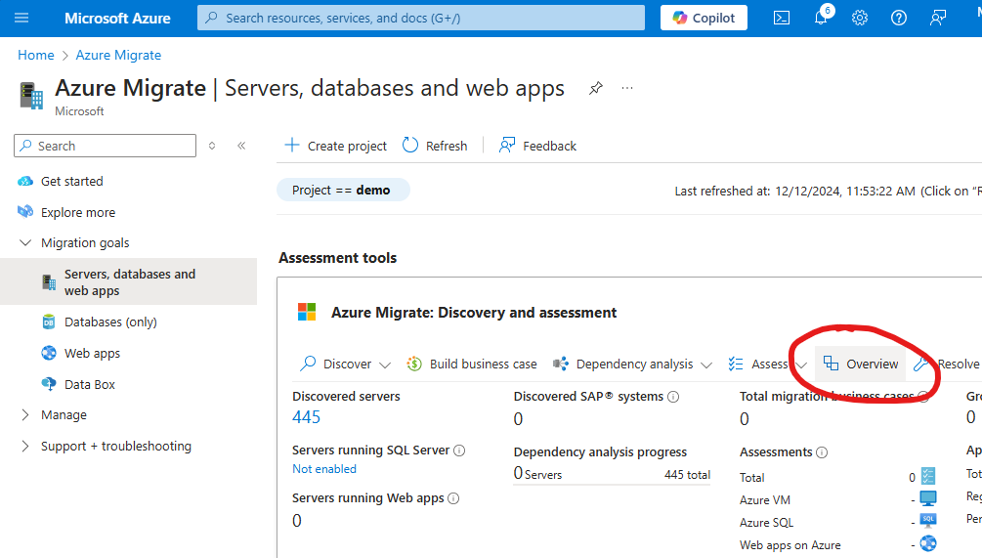Click the Overview toolbar button
Image resolution: width=982 pixels, height=558 pixels.
click(x=861, y=364)
